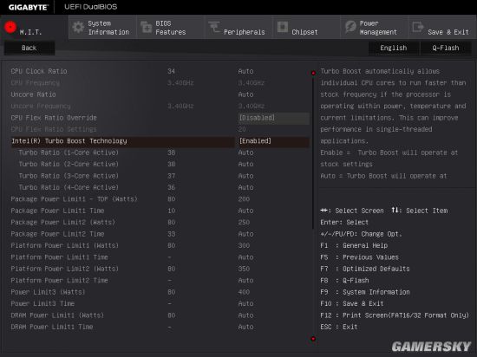The image size is (477, 357).
Task: Click the Power Management leaf icon
Action: pos(350,27)
